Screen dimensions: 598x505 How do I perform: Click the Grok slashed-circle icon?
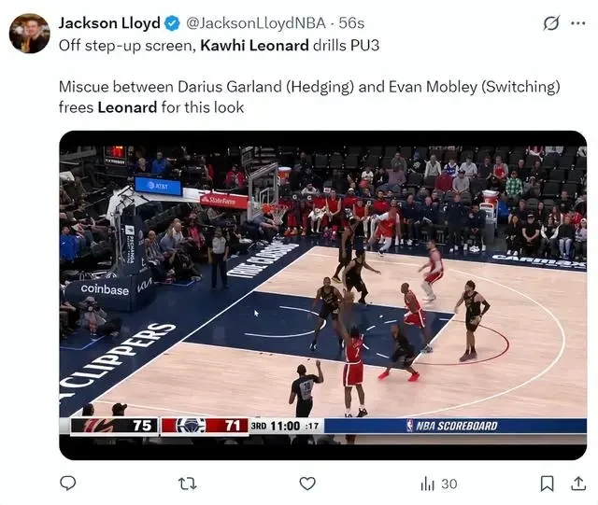click(551, 22)
